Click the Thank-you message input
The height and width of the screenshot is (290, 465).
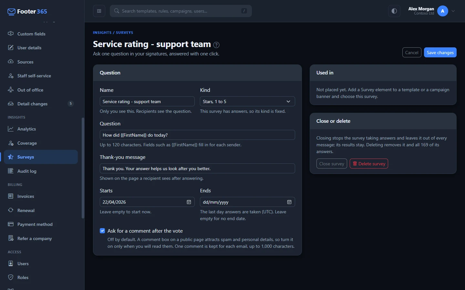(x=197, y=169)
